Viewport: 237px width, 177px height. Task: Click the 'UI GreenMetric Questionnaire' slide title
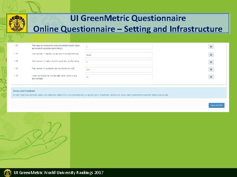128,18
